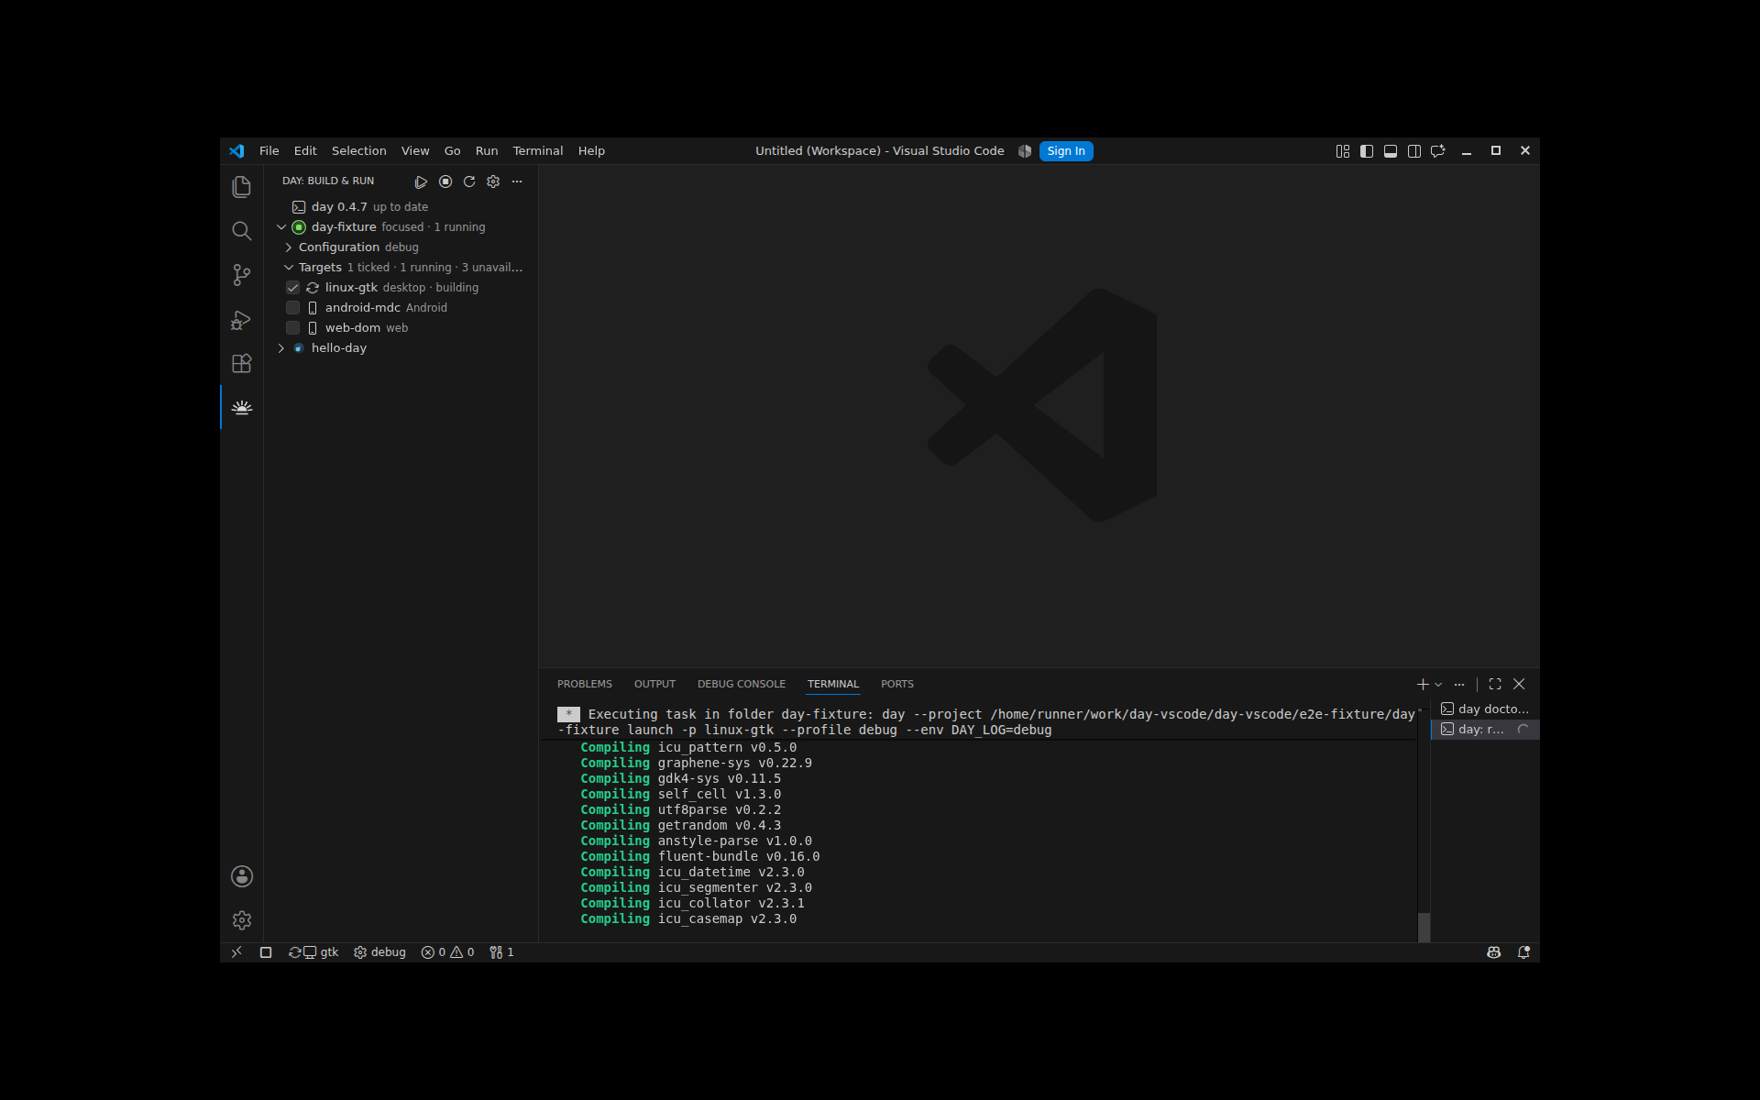Click the debug profile status bar item
The width and height of the screenshot is (1760, 1100).
click(x=379, y=952)
